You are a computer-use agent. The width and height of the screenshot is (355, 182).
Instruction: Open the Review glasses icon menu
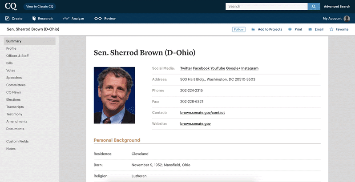point(98,19)
